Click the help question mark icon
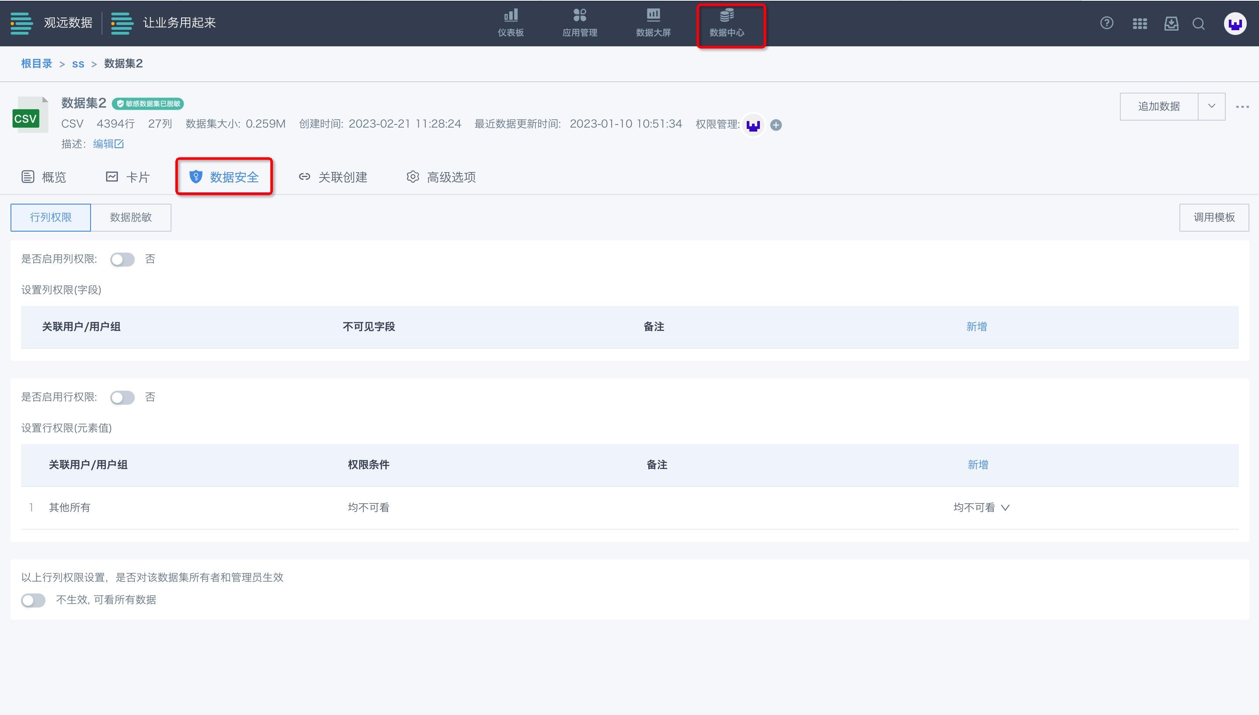Viewport: 1259px width, 715px height. pos(1106,23)
